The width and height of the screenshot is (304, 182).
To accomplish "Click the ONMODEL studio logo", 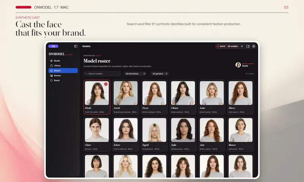I will (x=60, y=54).
